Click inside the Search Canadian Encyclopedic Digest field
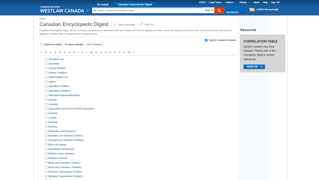Image resolution: width=319 pixels, height=180 pixels. [146, 10]
